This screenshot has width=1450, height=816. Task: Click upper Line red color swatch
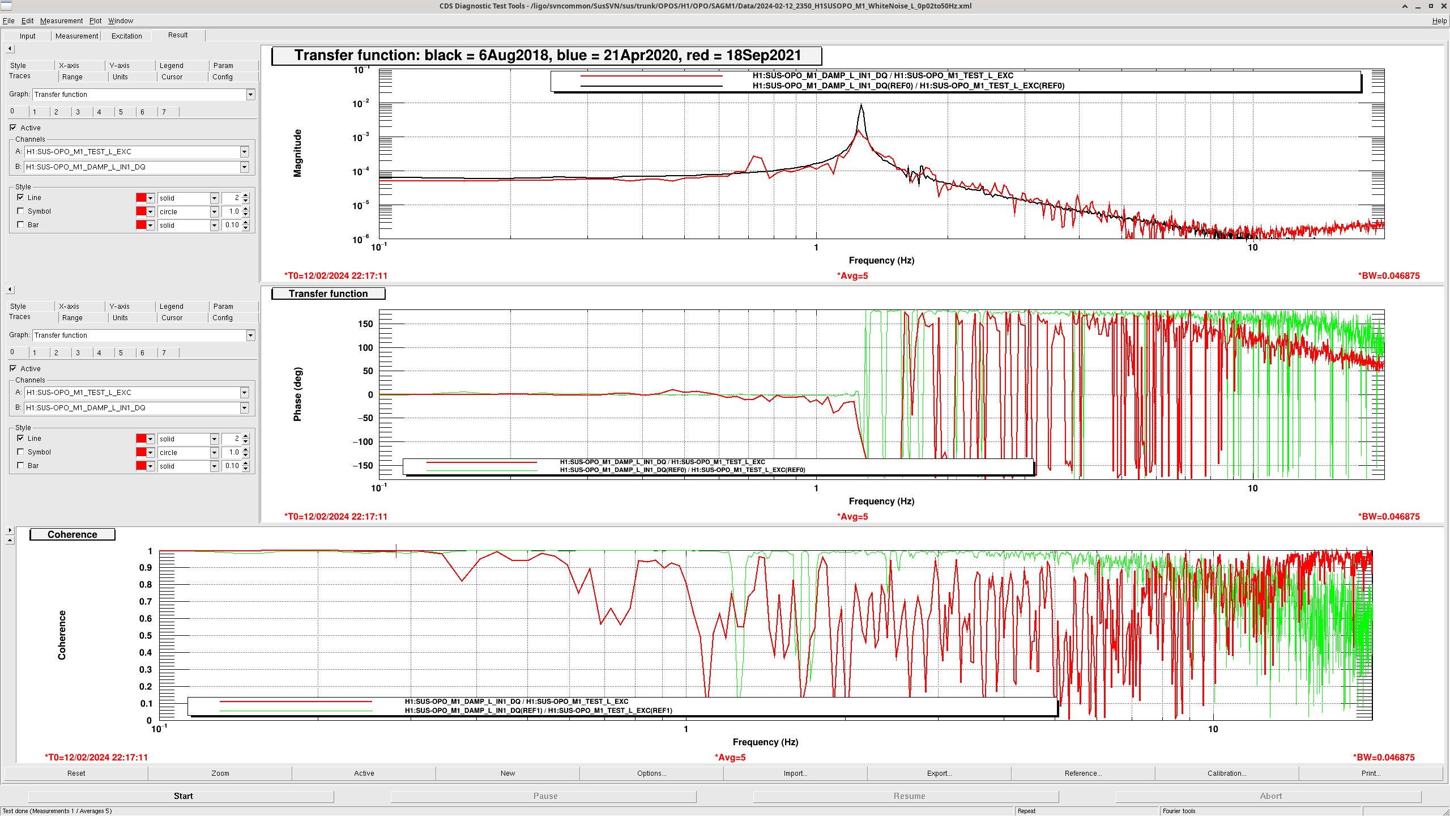[x=141, y=198]
